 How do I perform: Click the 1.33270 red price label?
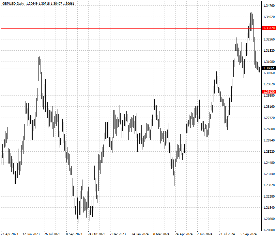coord(269,28)
